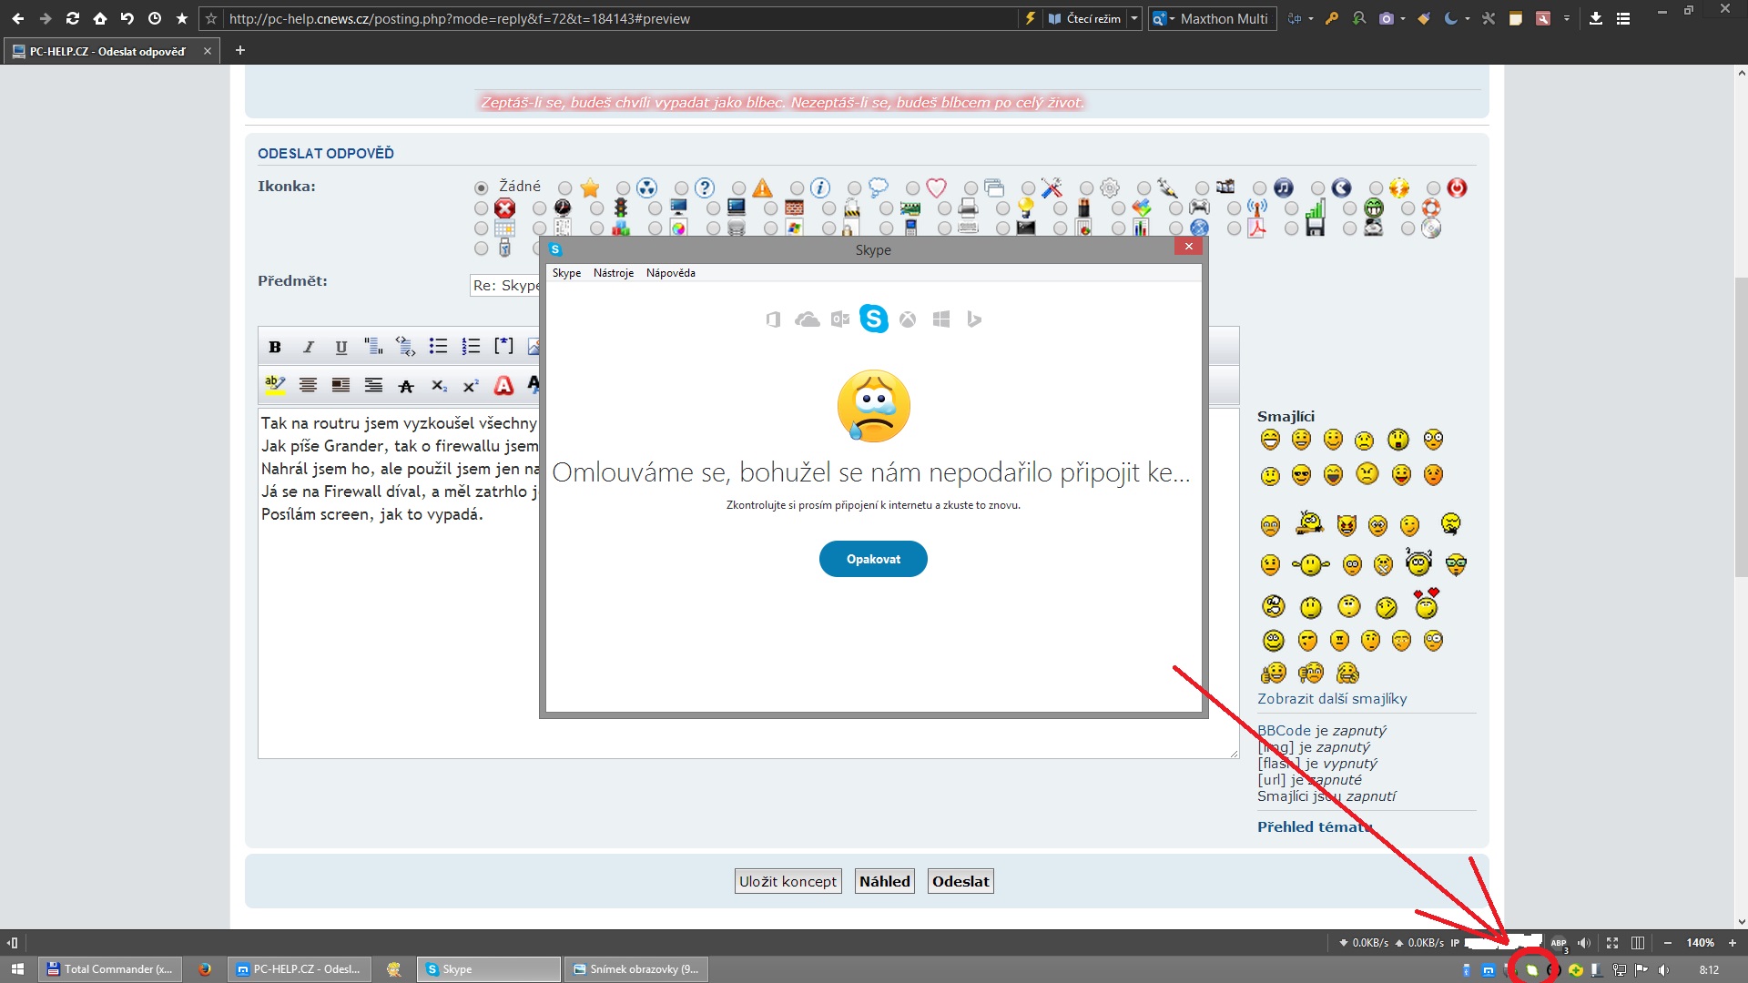This screenshot has width=1748, height=983.
Task: Click into the Předmět subject field
Action: click(x=506, y=286)
